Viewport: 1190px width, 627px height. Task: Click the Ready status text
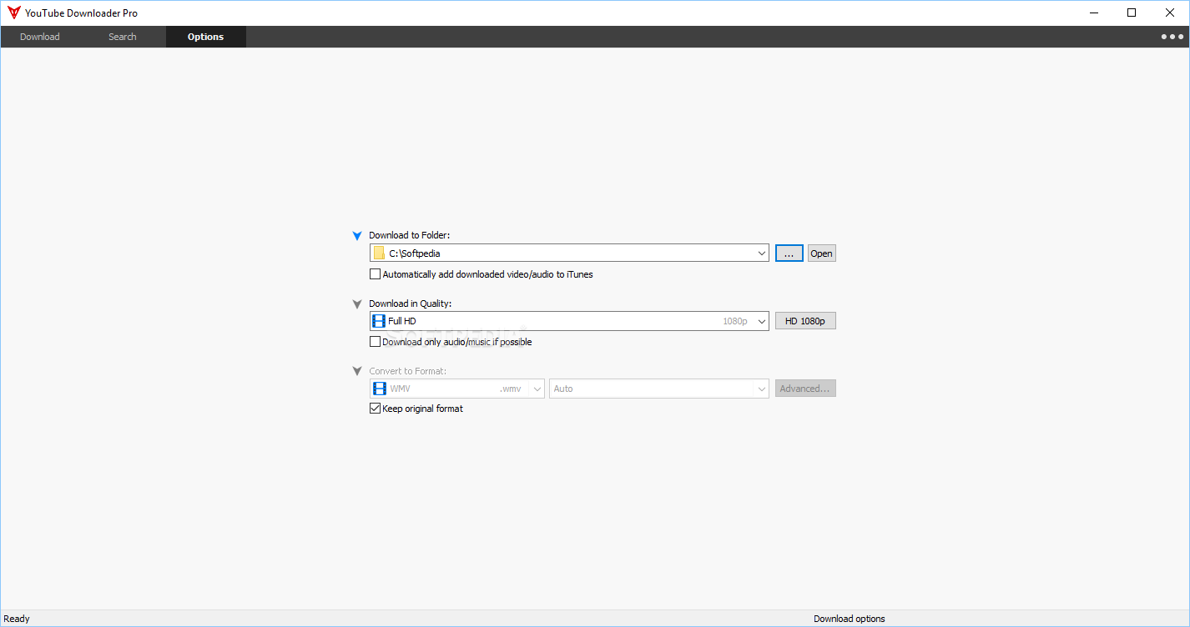coord(17,619)
